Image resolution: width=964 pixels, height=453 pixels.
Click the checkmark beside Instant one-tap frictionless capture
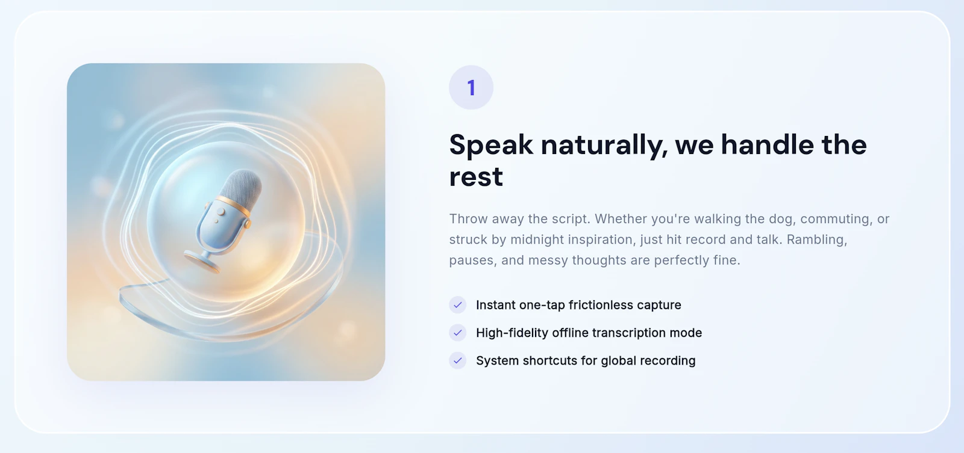(458, 305)
